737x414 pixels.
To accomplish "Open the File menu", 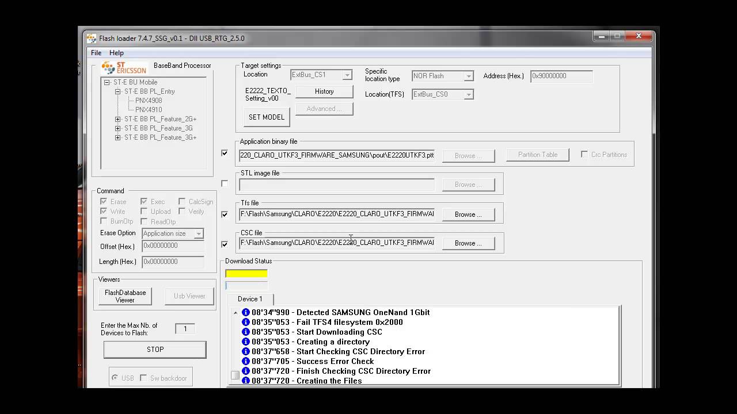I will [96, 53].
